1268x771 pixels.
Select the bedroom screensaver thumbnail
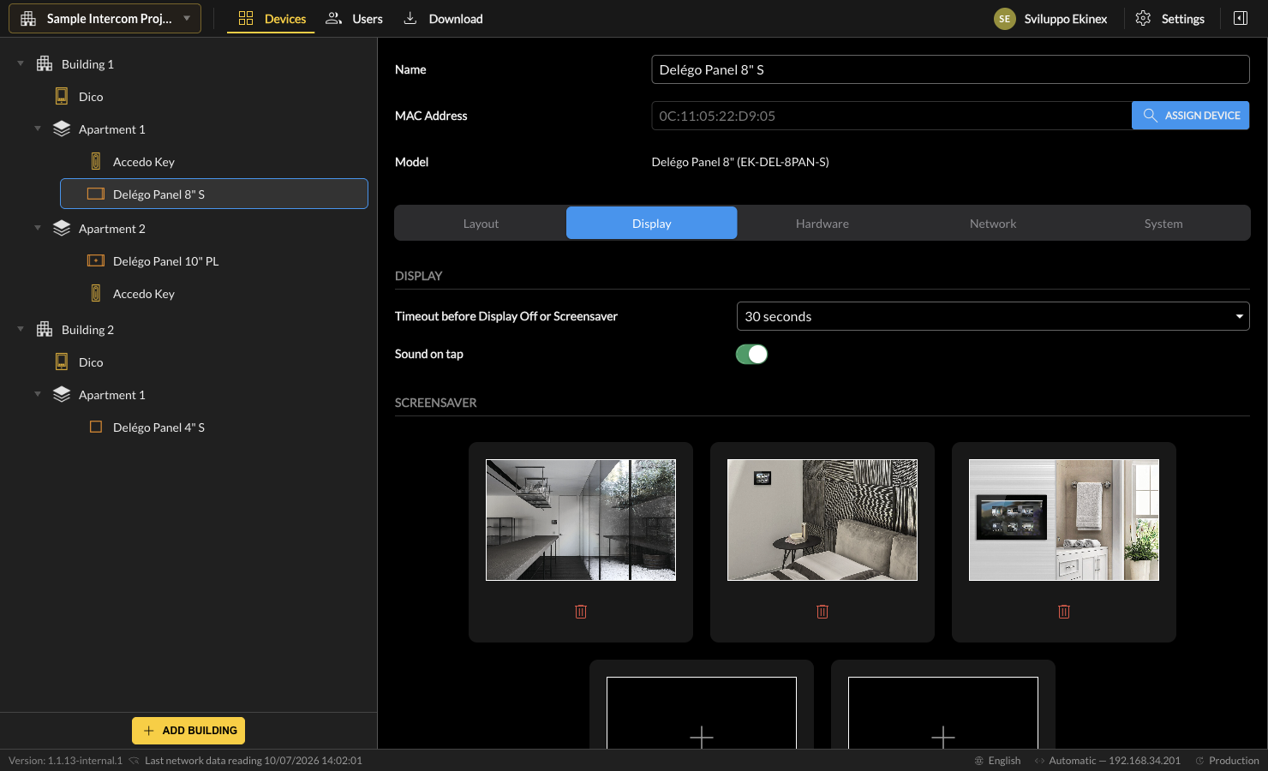coord(822,520)
